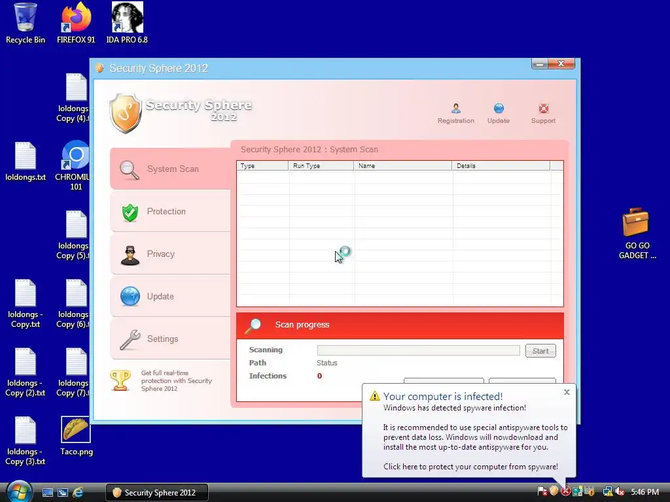Click the muted volume tray icon
The height and width of the screenshot is (502, 670).
620,492
